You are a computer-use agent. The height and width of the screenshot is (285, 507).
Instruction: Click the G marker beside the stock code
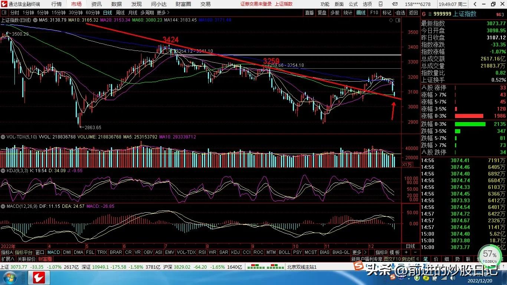(x=423, y=14)
